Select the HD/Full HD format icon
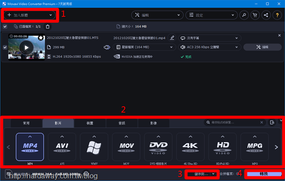This screenshot has width=285, height=181. (x=223, y=147)
